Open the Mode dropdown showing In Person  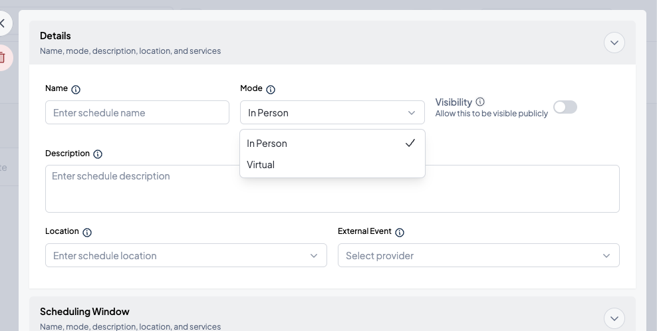332,112
